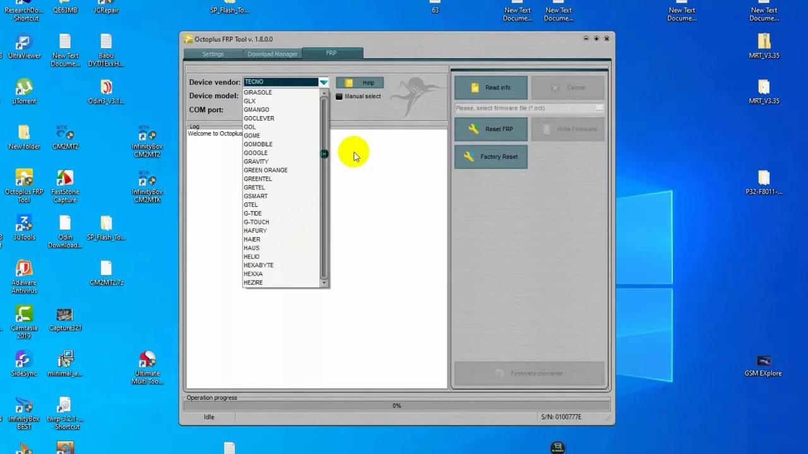Viewport: 808px width, 454px height.
Task: Switch to the FRP tab
Action: [331, 54]
